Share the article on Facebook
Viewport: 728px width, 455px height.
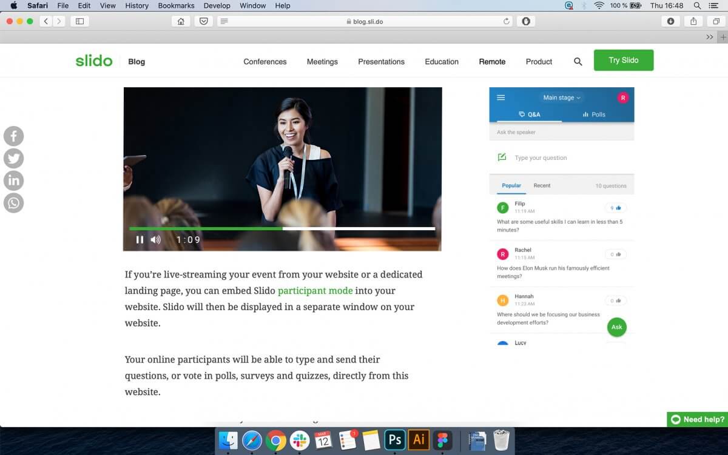pos(13,136)
